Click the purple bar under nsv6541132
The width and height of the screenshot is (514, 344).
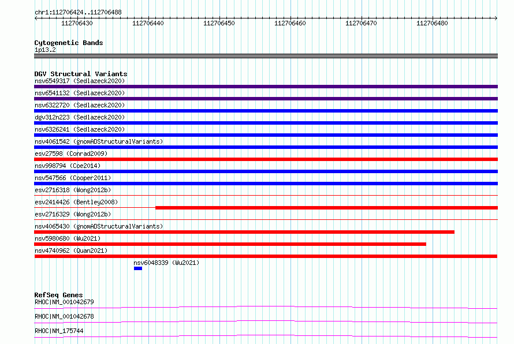coord(266,99)
